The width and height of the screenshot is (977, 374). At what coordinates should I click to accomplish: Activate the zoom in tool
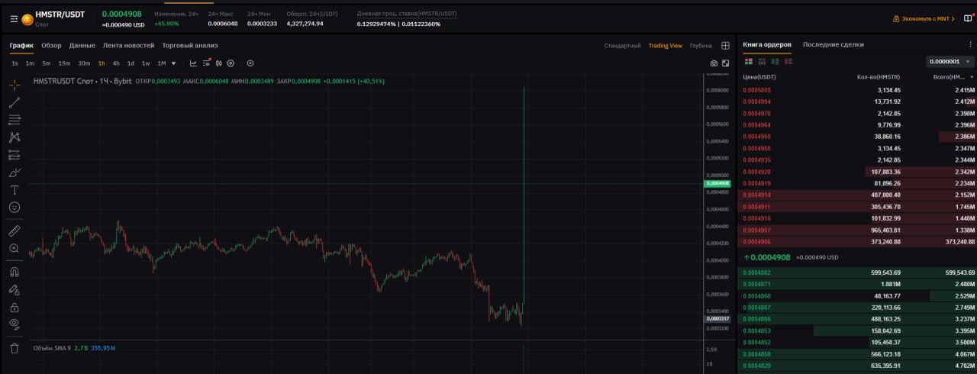15,248
